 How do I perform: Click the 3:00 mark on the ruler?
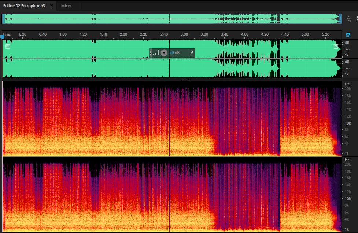(x=184, y=34)
